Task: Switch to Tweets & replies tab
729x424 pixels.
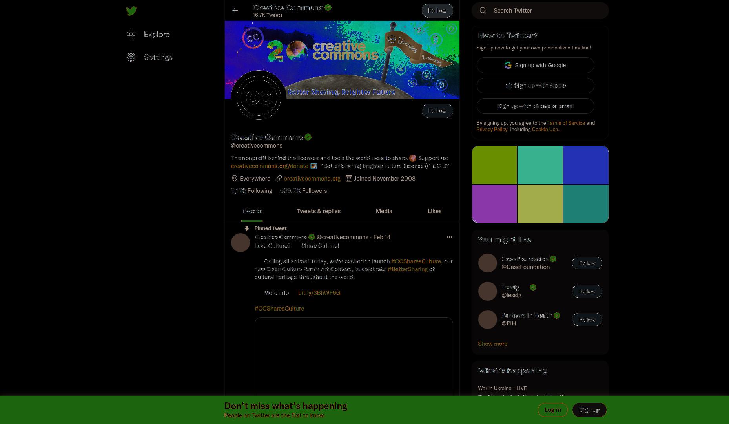Action: click(x=319, y=211)
